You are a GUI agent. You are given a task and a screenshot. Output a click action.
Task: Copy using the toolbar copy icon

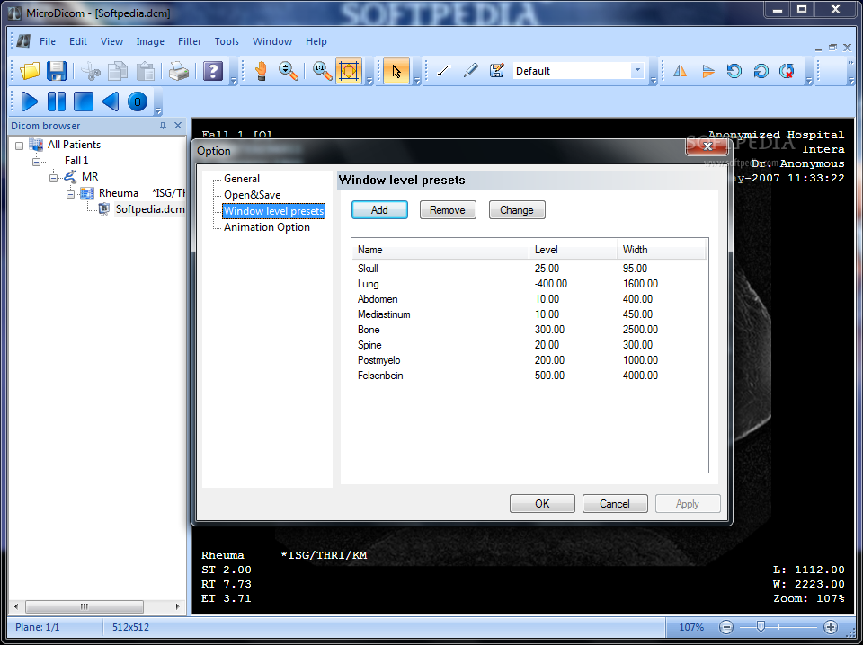[118, 71]
